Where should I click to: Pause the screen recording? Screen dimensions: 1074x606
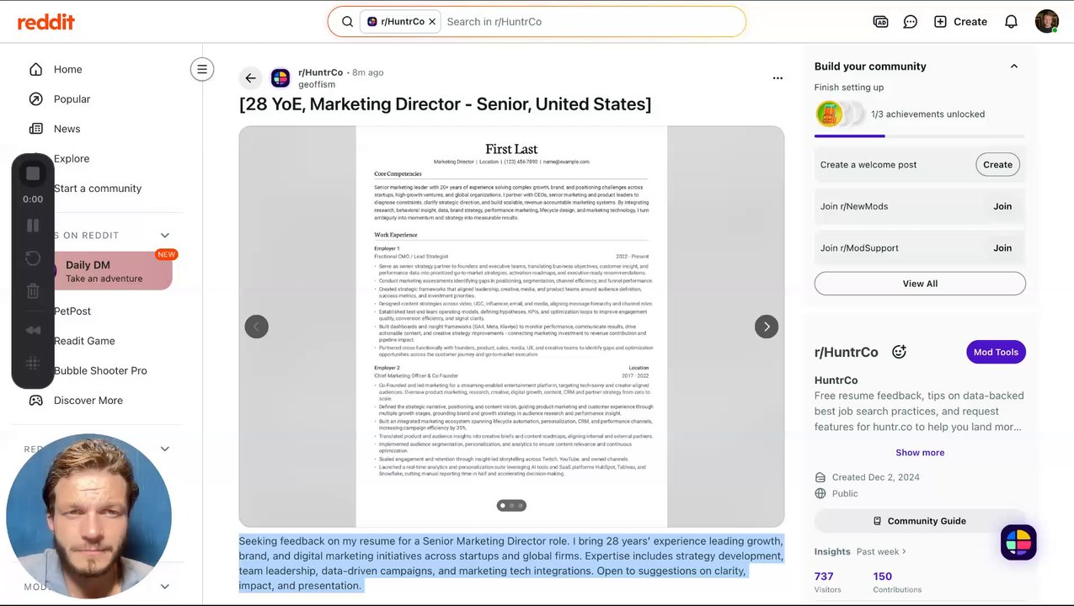tap(33, 226)
